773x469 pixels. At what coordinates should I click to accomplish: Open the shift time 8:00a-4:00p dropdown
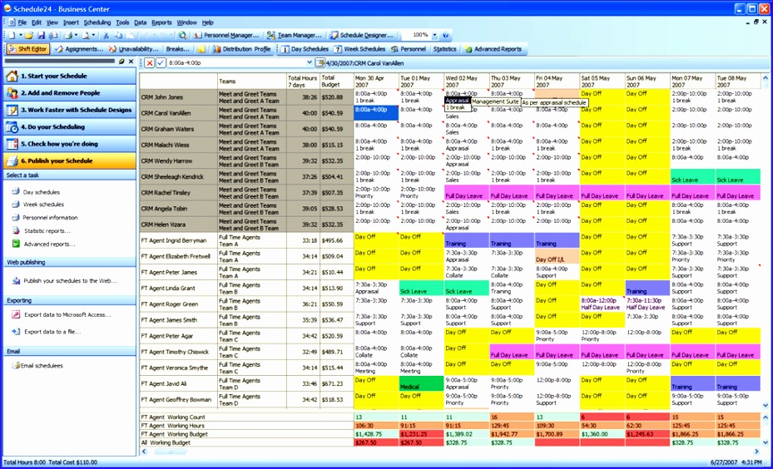310,63
